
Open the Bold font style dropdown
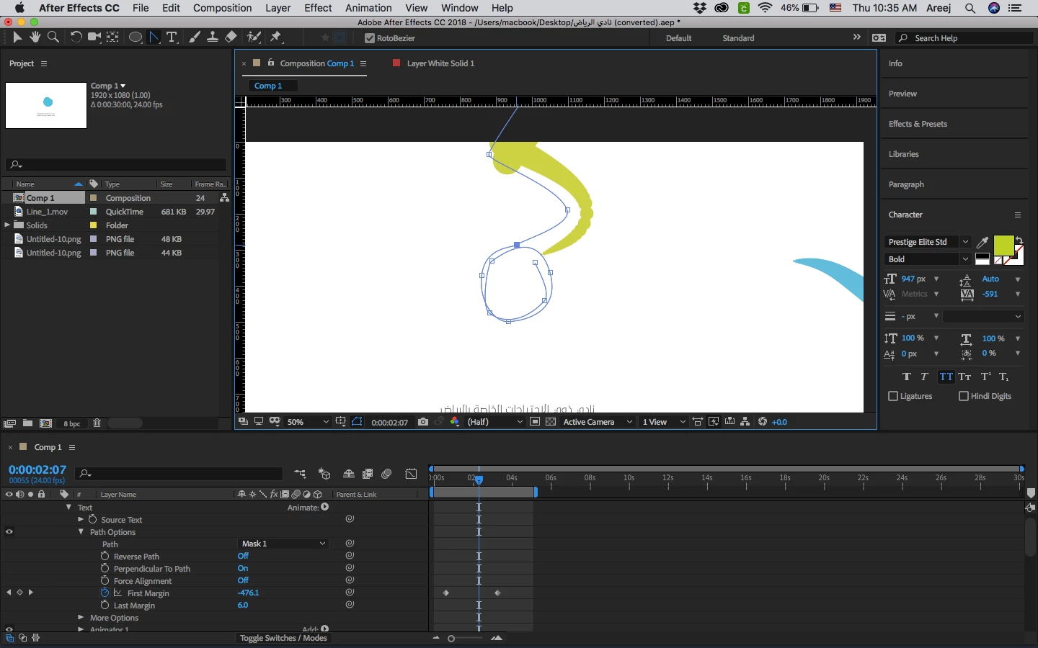tap(928, 259)
